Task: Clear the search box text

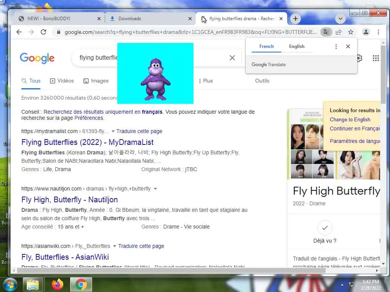Action: pos(232,58)
